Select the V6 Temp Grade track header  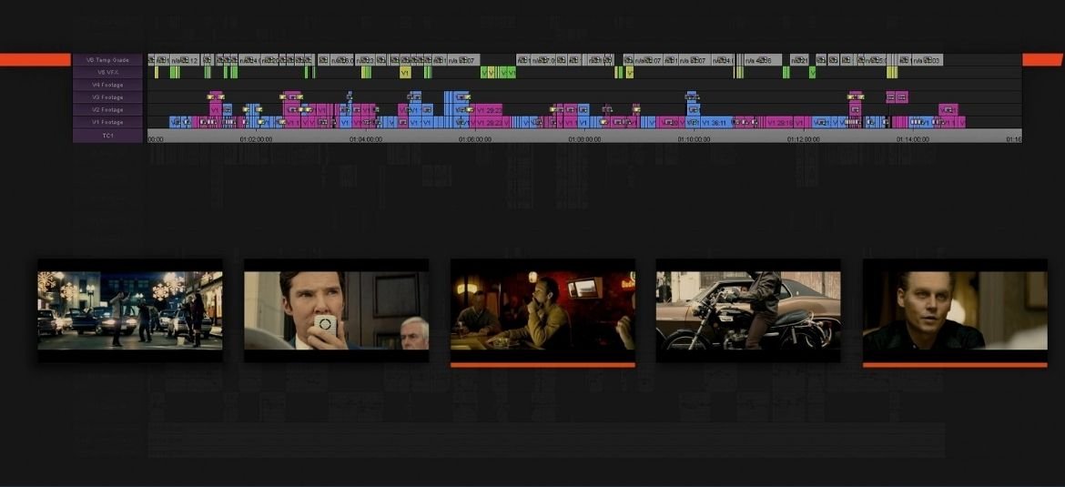point(108,60)
